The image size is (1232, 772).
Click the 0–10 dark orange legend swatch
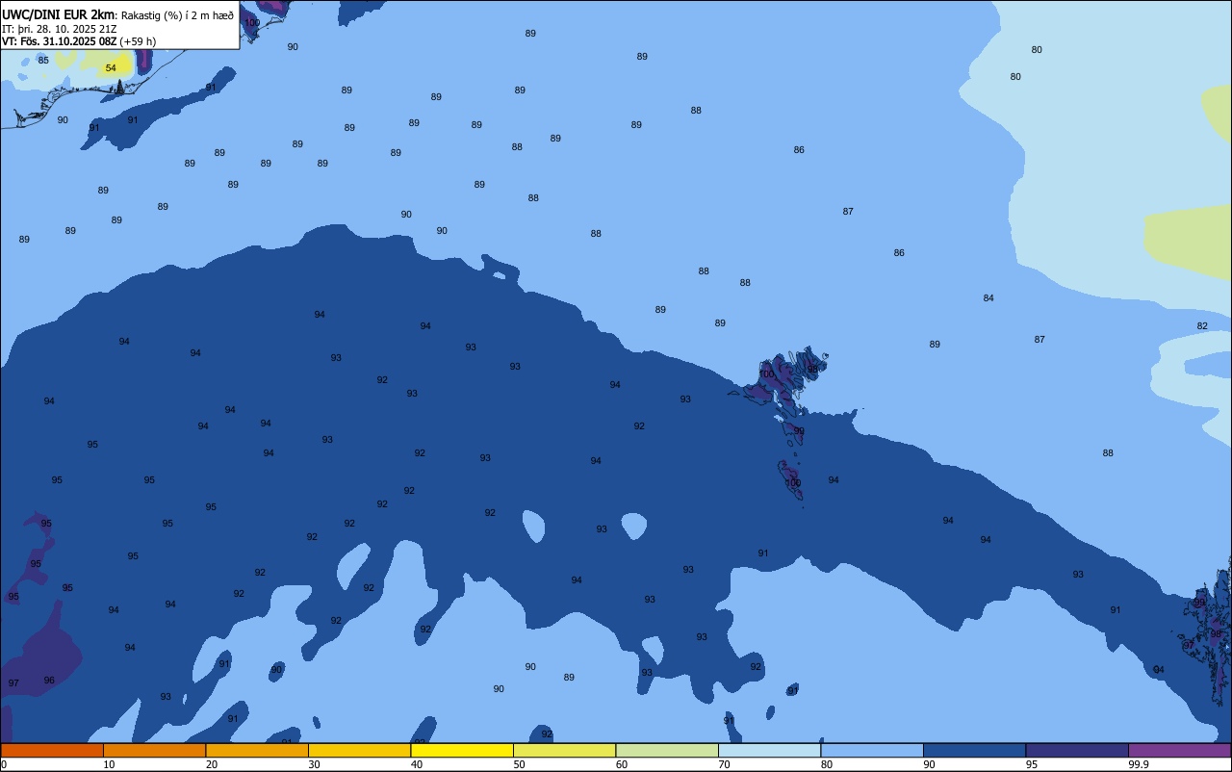[x=52, y=750]
